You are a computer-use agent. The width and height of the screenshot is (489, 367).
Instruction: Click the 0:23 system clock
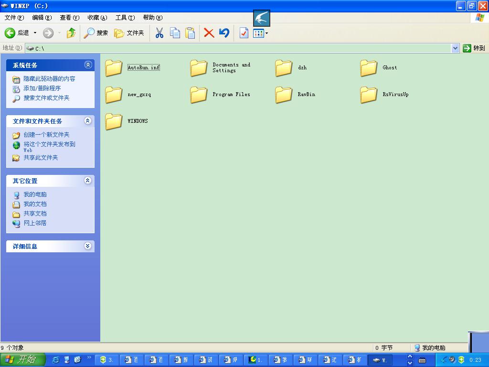[x=475, y=360]
